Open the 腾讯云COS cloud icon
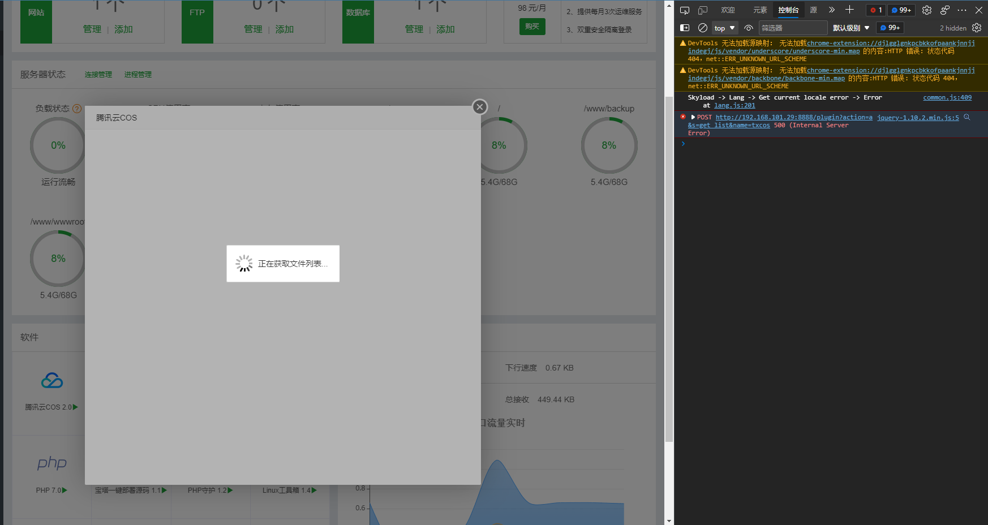Screen dimensions: 988x525 point(52,380)
